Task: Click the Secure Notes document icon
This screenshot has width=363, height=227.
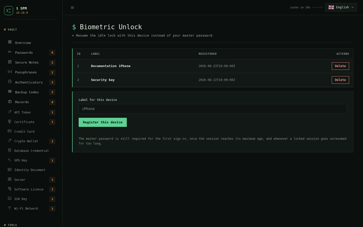Action: point(10,62)
